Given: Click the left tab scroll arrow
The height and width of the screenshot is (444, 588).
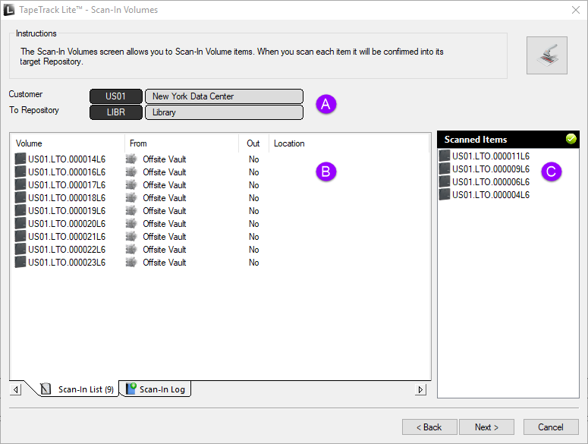Looking at the screenshot, I should 15,389.
